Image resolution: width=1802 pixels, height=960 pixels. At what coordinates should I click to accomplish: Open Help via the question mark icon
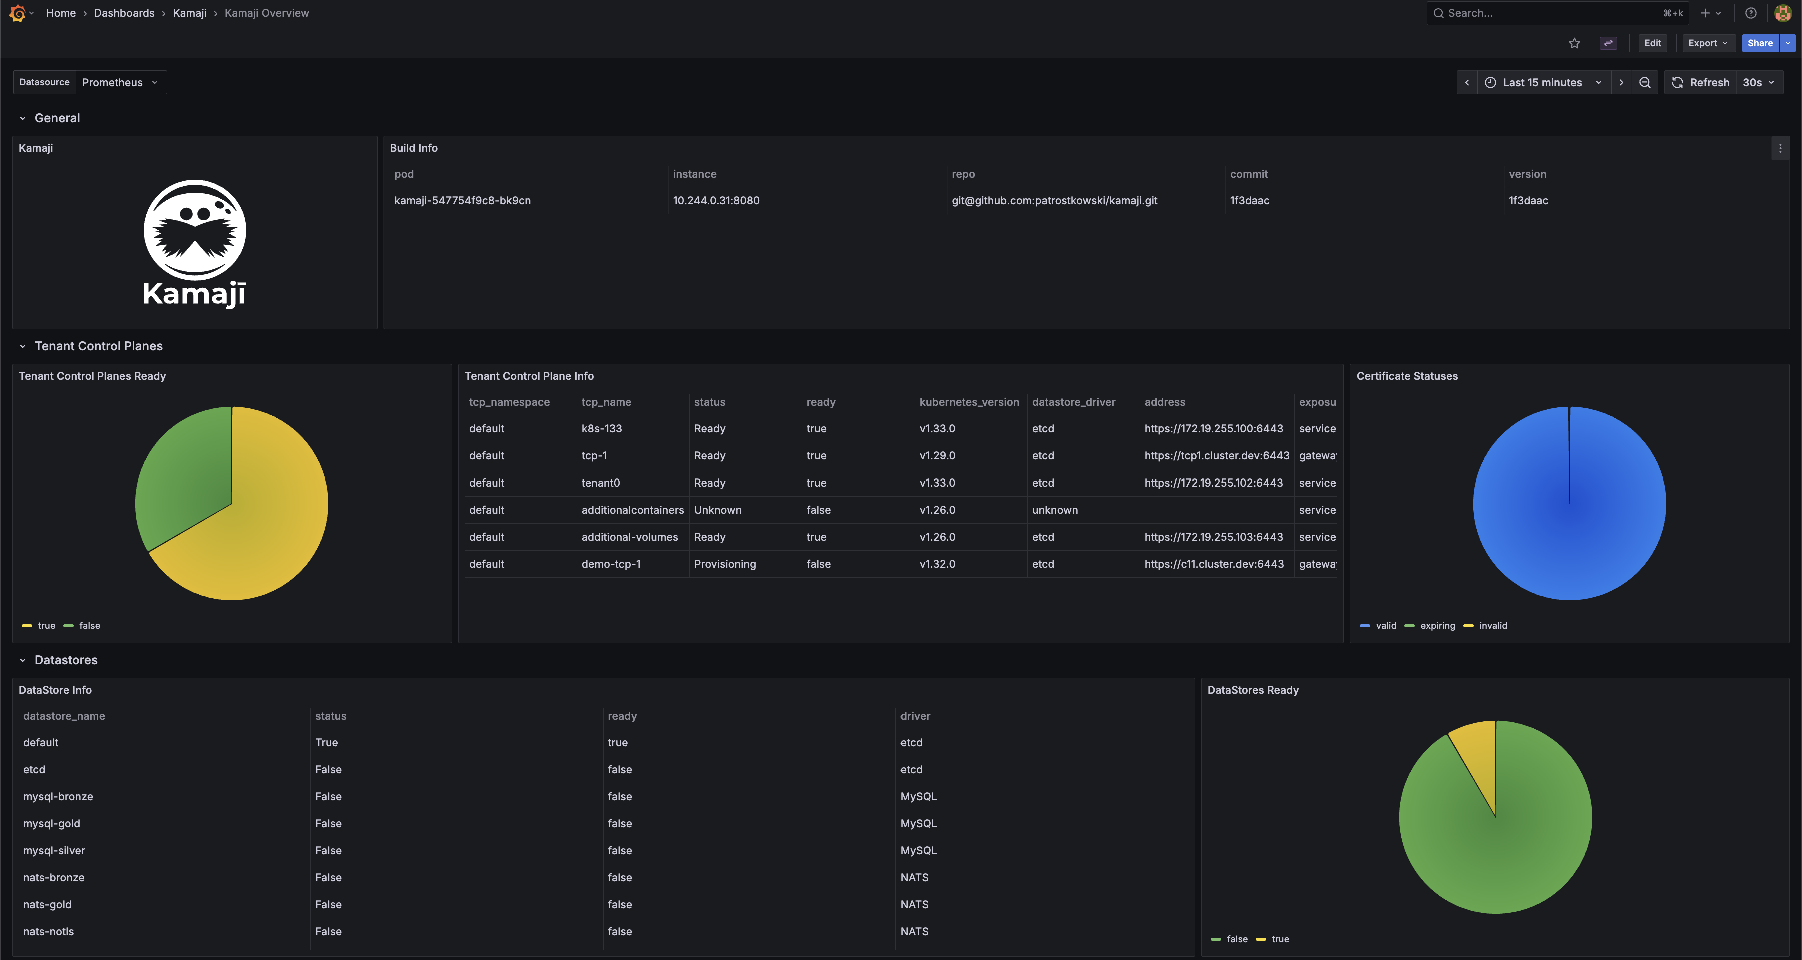point(1751,13)
